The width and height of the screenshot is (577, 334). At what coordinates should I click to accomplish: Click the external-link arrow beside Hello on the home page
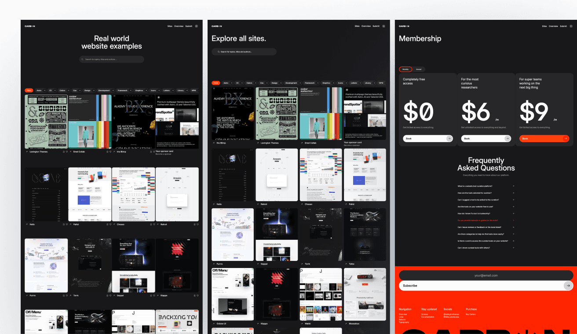pos(27,224)
